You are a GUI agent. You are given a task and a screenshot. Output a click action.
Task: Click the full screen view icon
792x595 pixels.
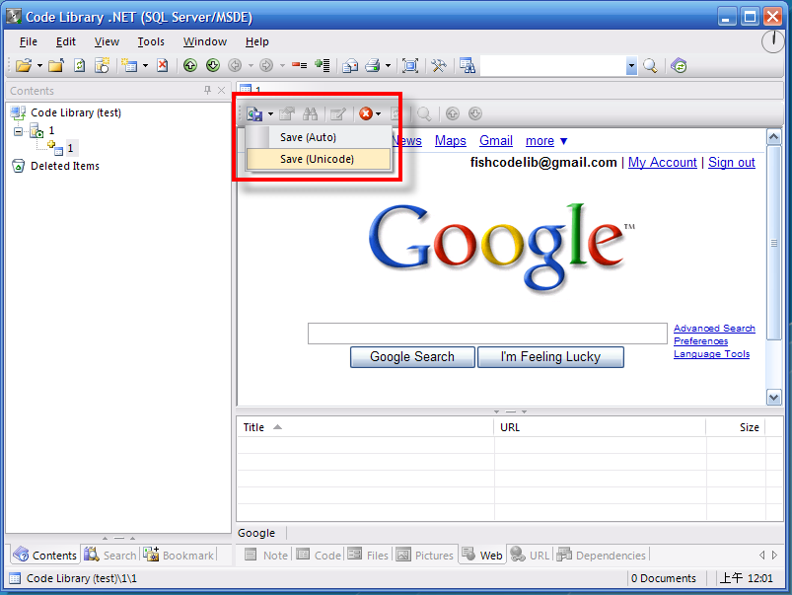tap(410, 66)
